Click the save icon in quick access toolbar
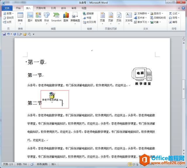The image size is (187, 168). point(4,34)
